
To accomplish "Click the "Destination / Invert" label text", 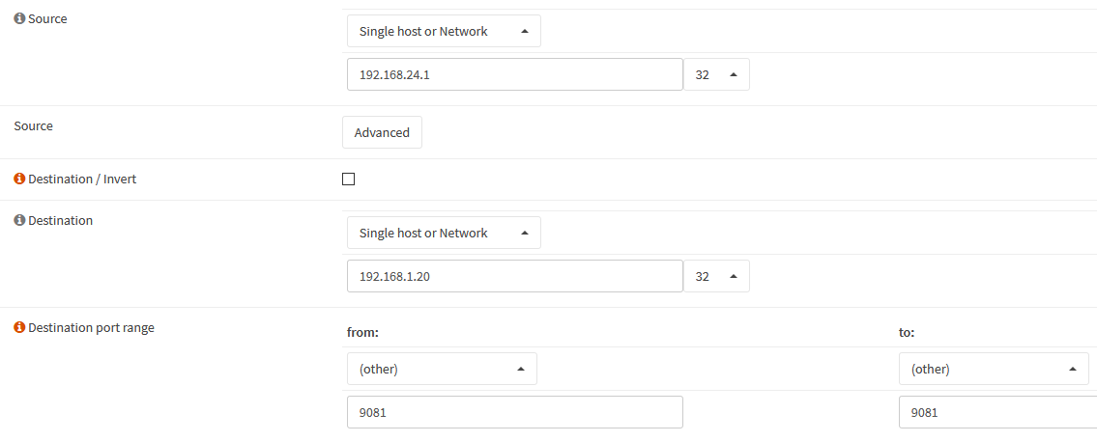I will tap(82, 180).
